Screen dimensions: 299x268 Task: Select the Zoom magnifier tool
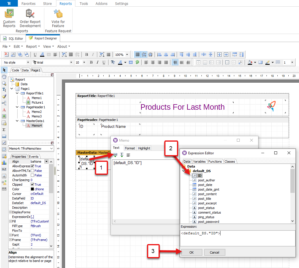point(4,83)
